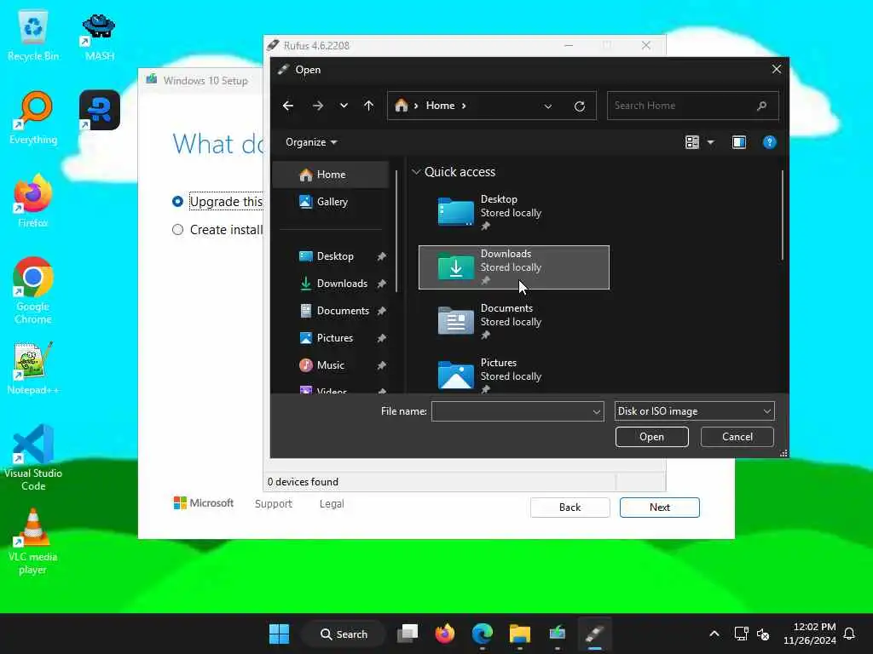Open Visual Studio Code shortcut
Viewport: 873px width, 654px height.
[x=33, y=457]
